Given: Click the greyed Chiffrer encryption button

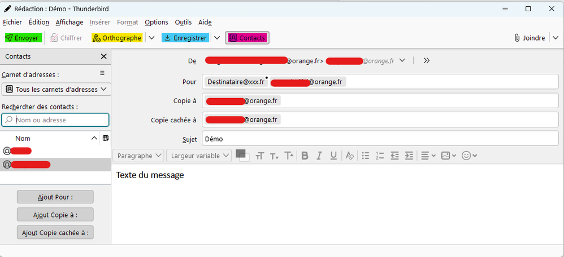Looking at the screenshot, I should 66,38.
